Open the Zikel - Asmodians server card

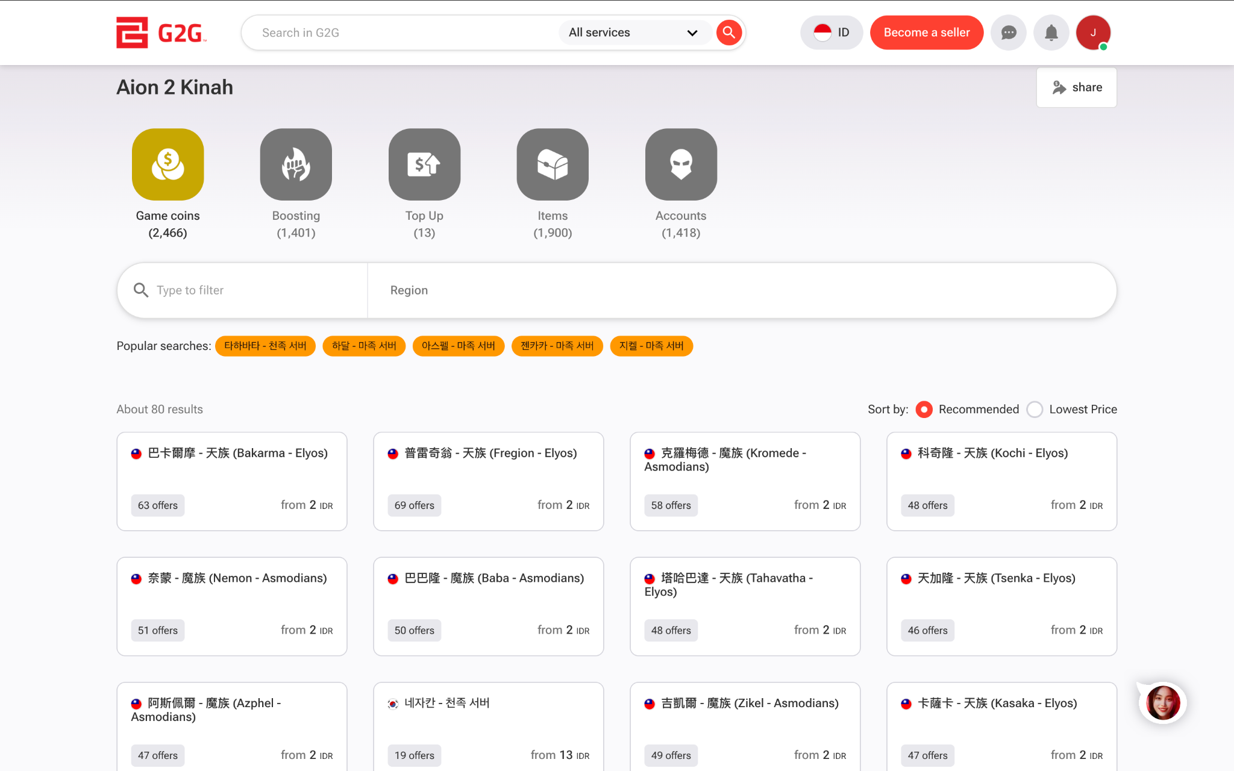(x=745, y=727)
